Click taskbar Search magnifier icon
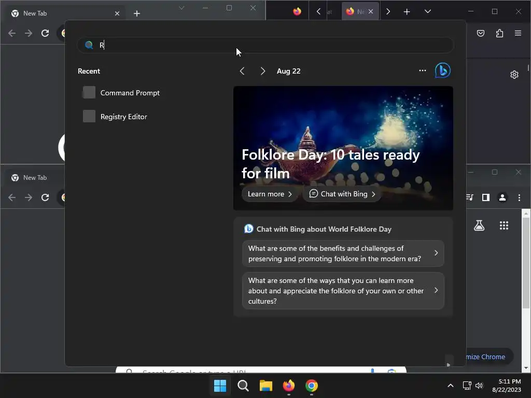 (243, 386)
